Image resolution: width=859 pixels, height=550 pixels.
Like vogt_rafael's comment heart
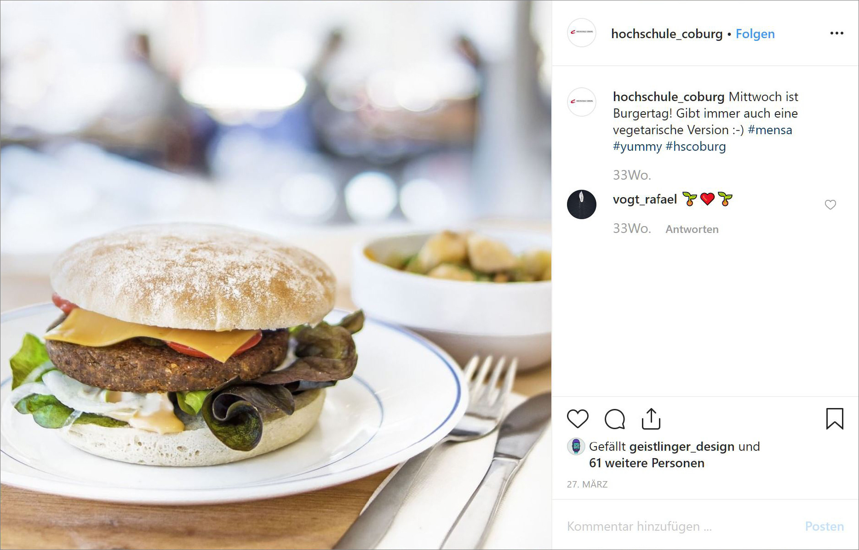click(830, 204)
